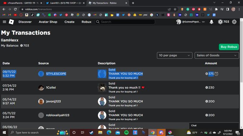Open the settings gear in Roblox header
Screen dimensions: 243x136
click(x=234, y=22)
